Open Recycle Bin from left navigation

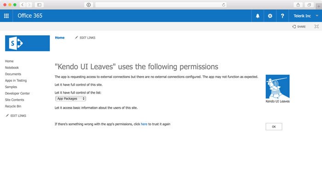[x=13, y=106]
